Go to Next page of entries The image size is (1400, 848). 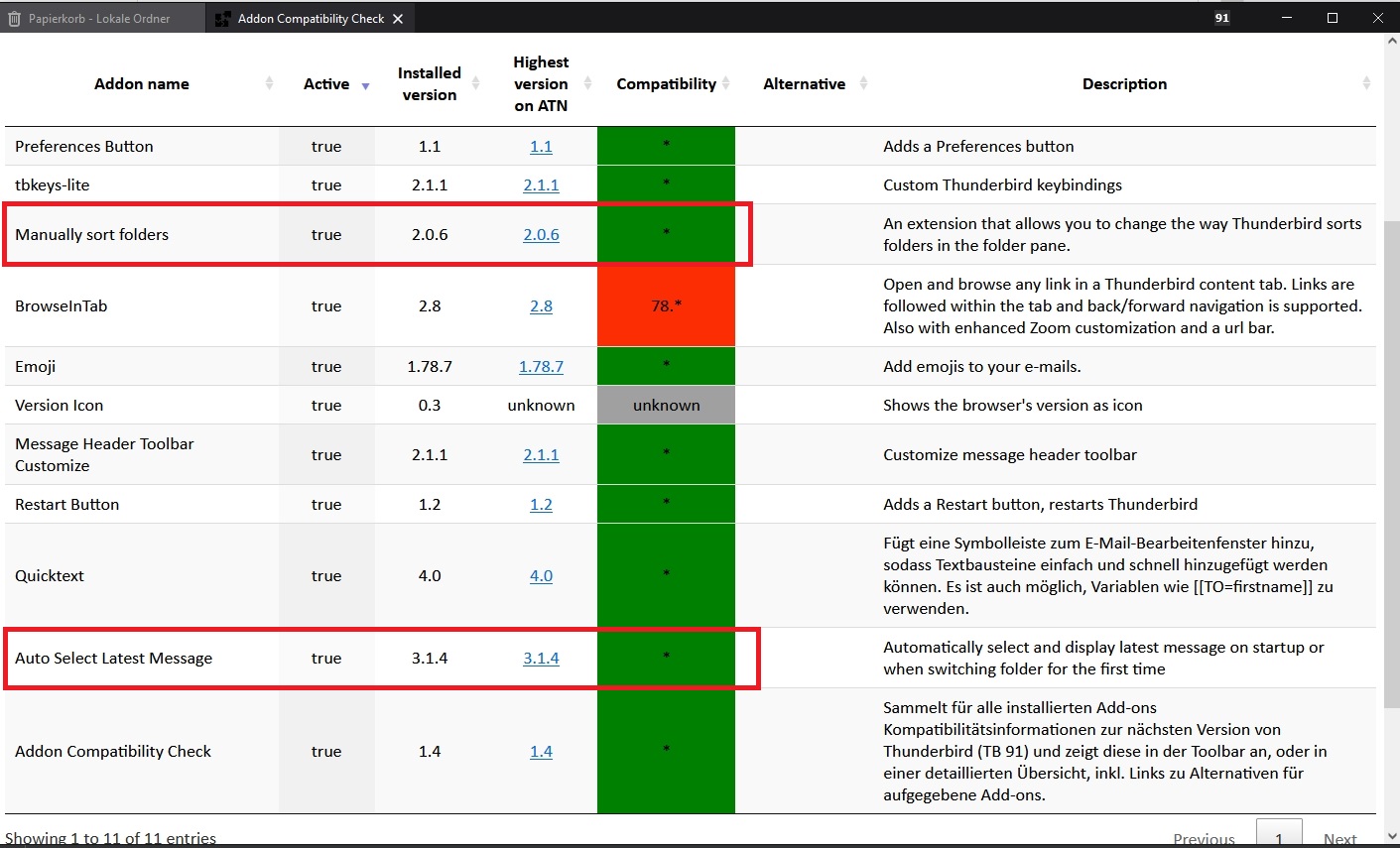(1339, 838)
